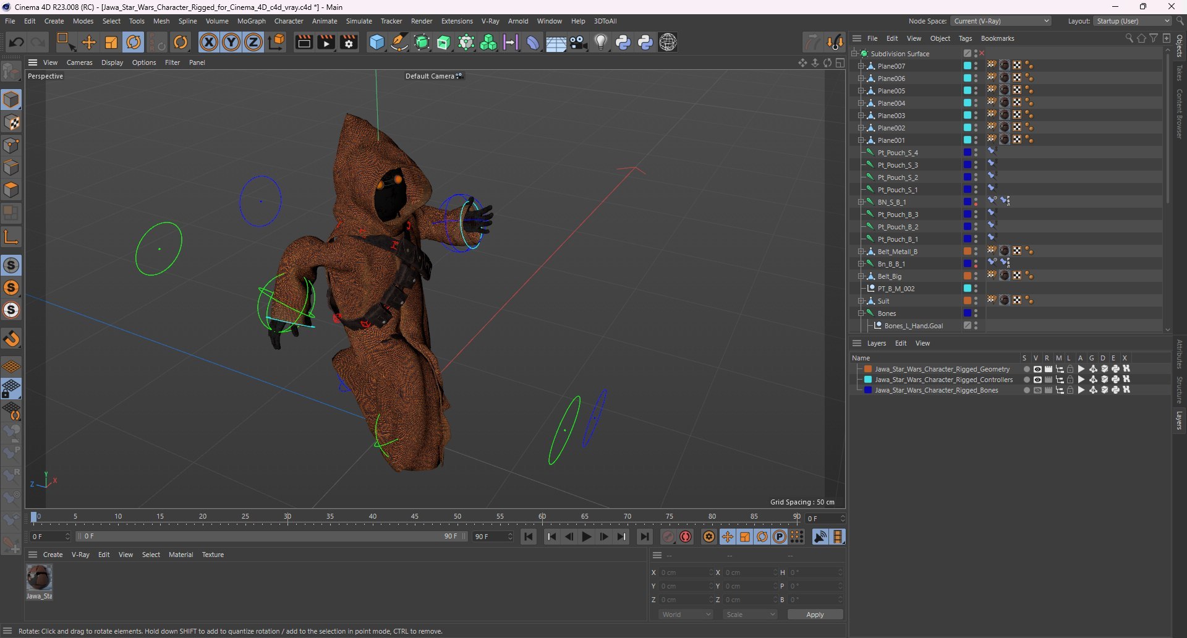Collapse the Bones object hierarchy
The height and width of the screenshot is (638, 1187).
[861, 313]
